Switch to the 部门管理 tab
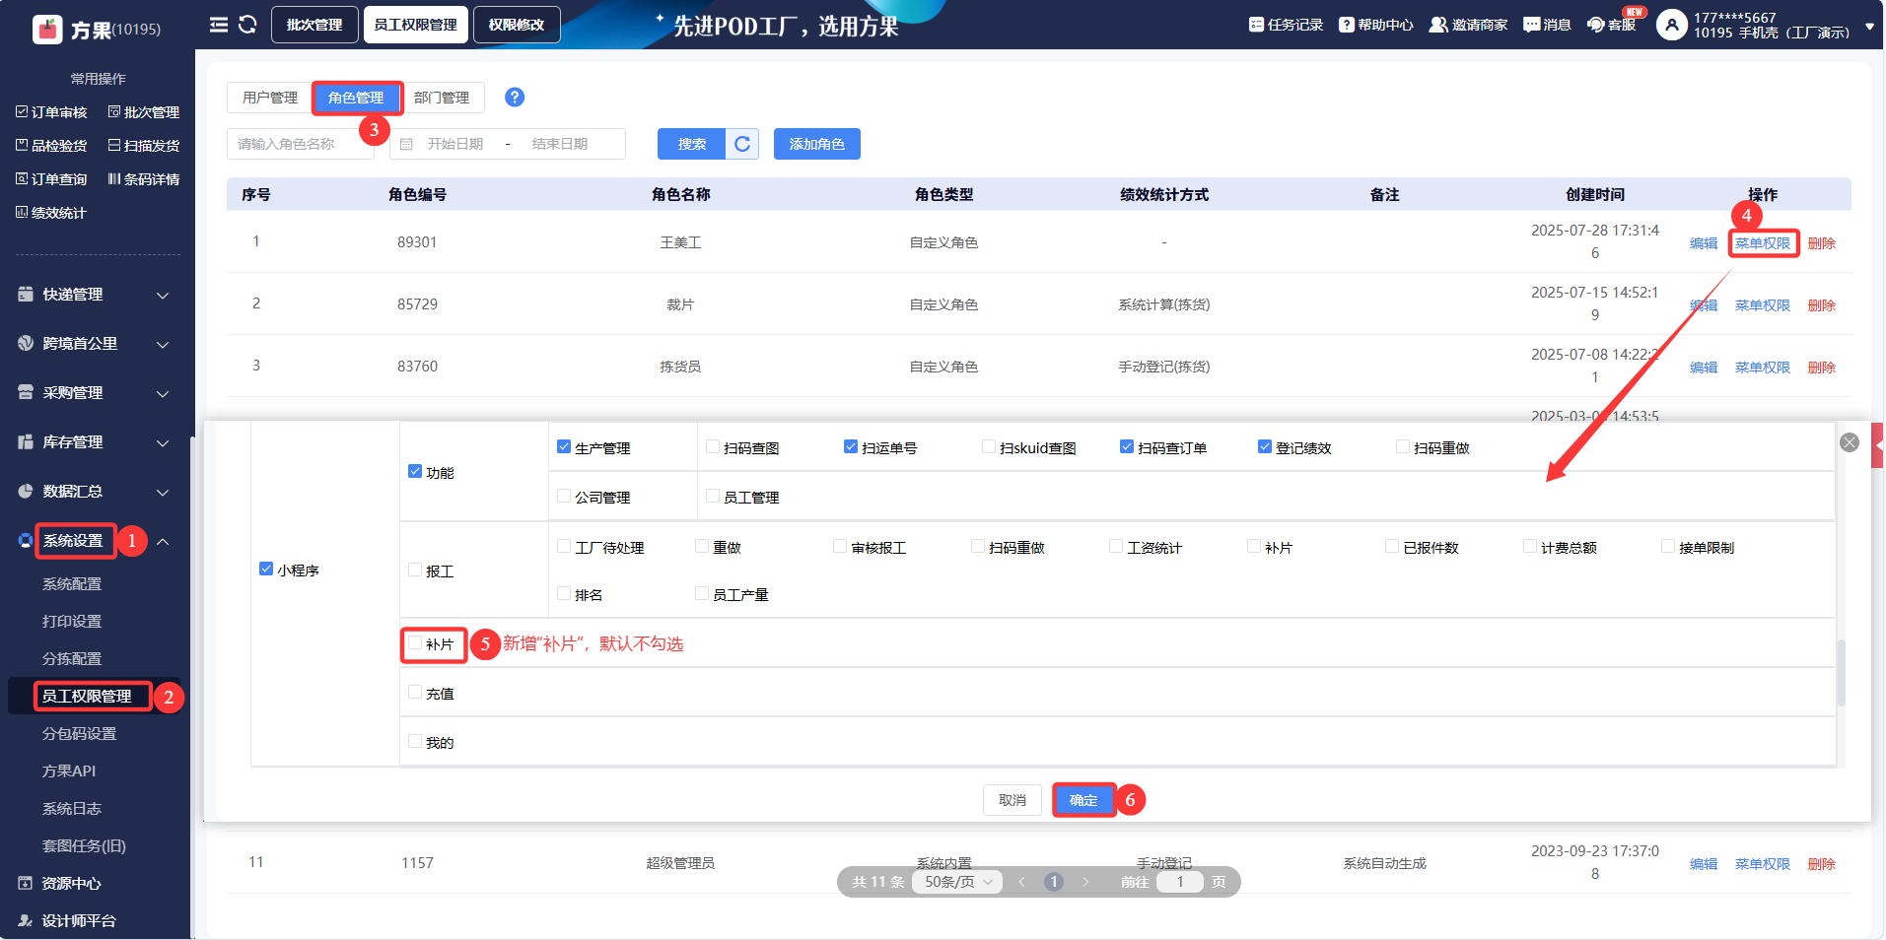 [442, 98]
